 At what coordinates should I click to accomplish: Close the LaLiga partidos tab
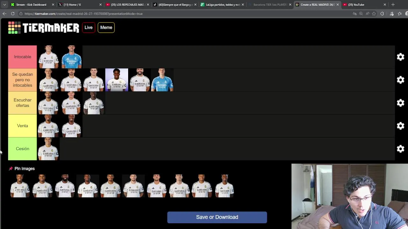click(x=243, y=4)
